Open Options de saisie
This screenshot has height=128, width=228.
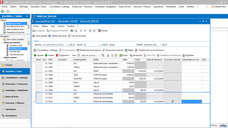tap(58, 36)
